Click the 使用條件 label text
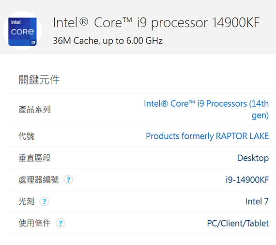The image size is (276, 245). 34,223
